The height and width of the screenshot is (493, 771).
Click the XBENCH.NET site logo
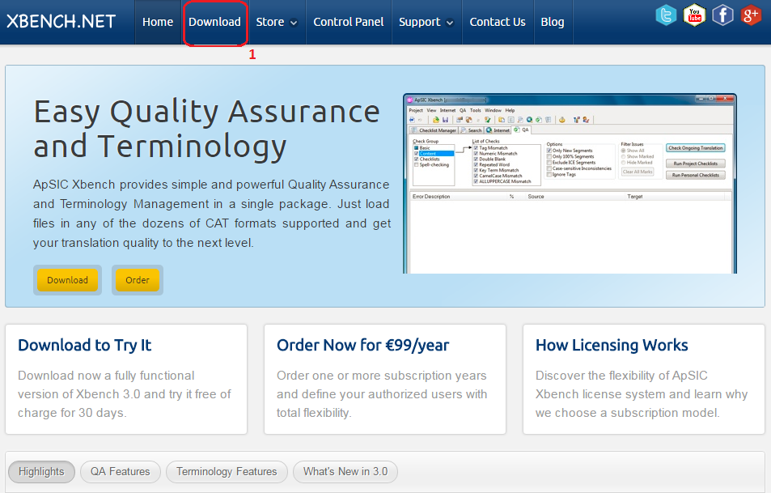click(x=61, y=22)
